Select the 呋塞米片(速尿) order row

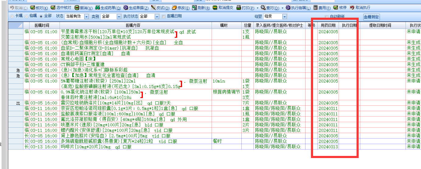[214, 125]
